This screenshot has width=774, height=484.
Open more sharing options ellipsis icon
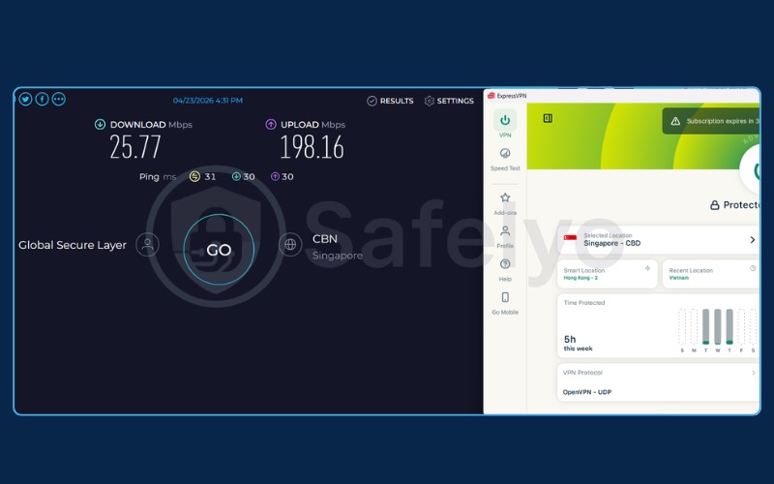pos(59,100)
